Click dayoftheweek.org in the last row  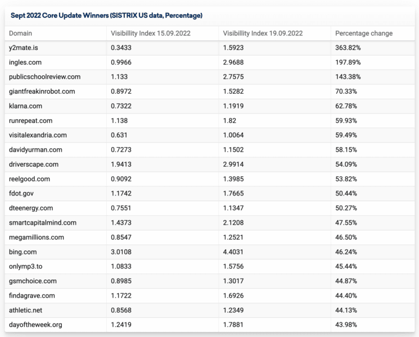pos(35,325)
